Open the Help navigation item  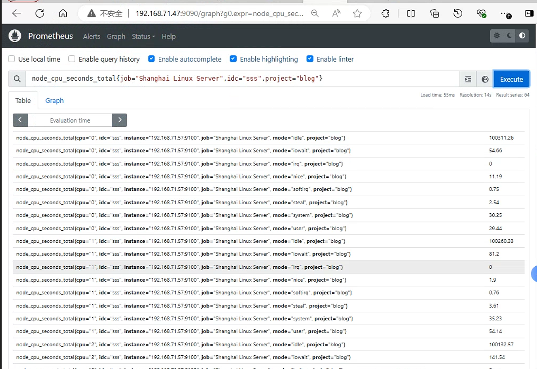168,36
